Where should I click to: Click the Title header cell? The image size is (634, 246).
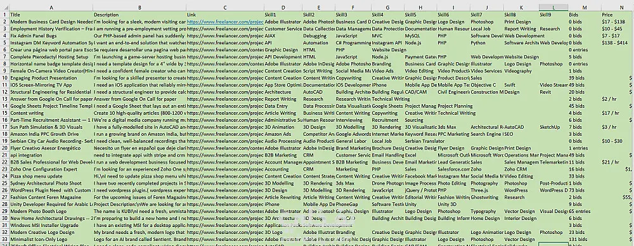tap(51, 15)
